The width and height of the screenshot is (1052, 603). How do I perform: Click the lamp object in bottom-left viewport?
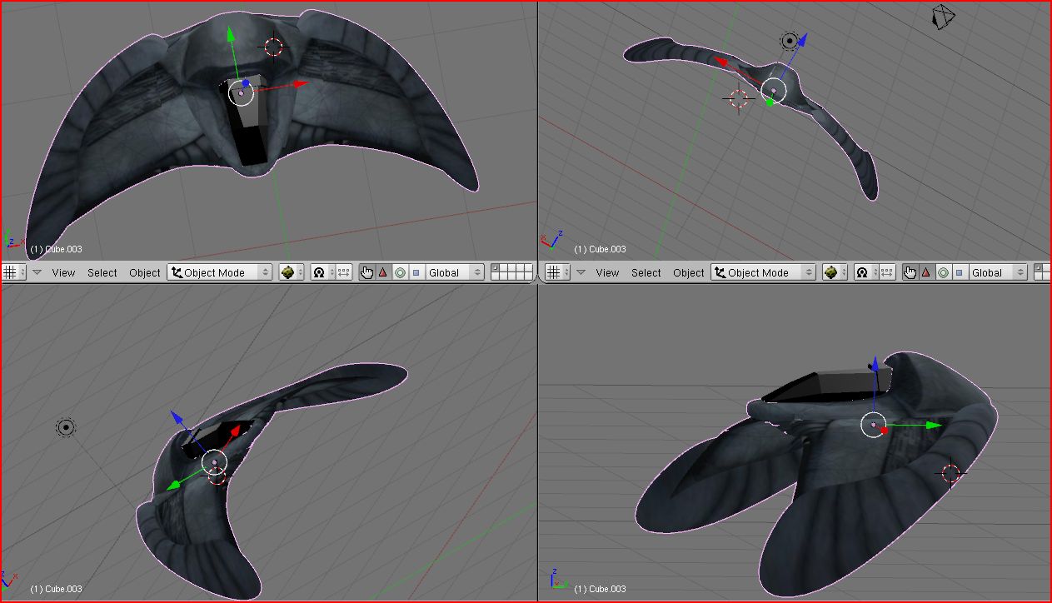(x=66, y=428)
